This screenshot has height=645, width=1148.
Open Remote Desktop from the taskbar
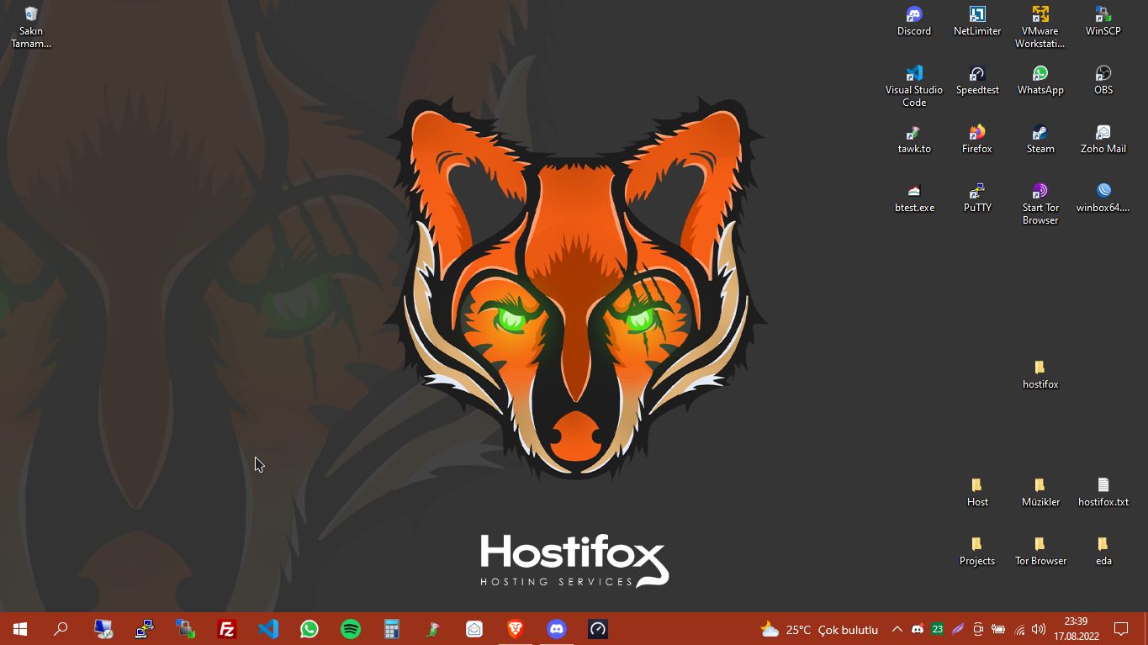103,629
